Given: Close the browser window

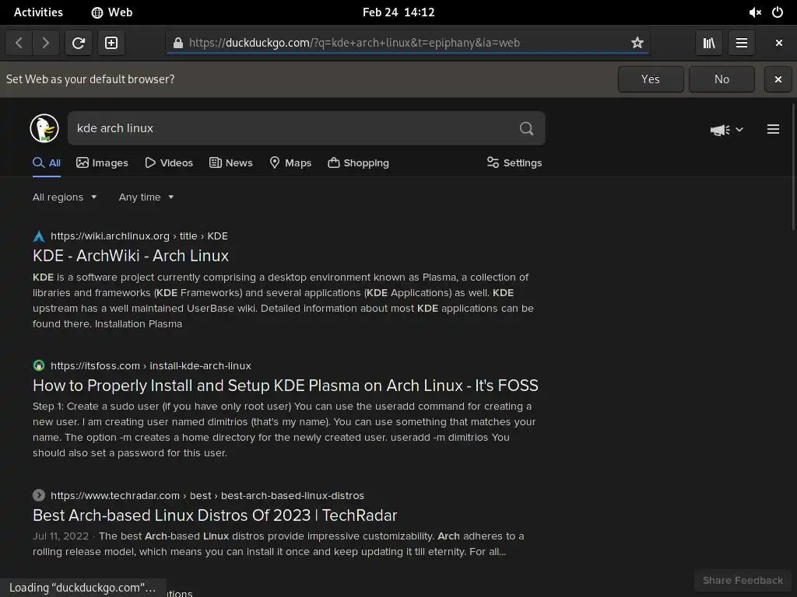Looking at the screenshot, I should (778, 43).
